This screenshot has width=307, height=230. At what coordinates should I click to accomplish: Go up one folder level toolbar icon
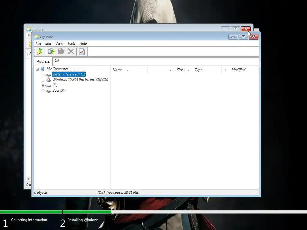pyautogui.click(x=40, y=52)
